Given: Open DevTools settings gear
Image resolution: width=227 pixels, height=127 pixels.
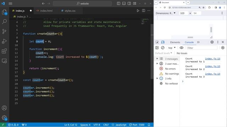Looking at the screenshot, I should [212, 42].
